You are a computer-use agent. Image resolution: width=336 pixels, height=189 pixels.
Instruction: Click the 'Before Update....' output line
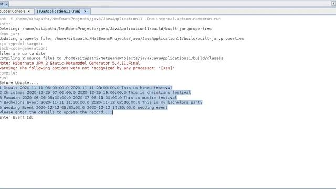pos(19,83)
